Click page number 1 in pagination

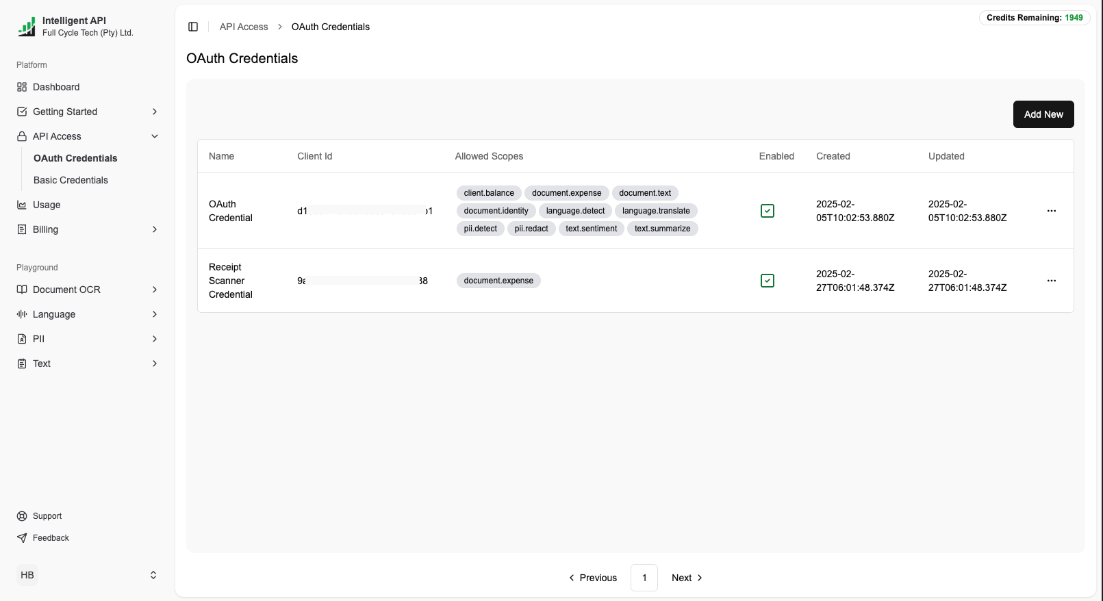644,578
